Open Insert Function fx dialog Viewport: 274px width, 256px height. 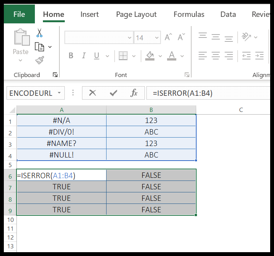click(x=134, y=93)
